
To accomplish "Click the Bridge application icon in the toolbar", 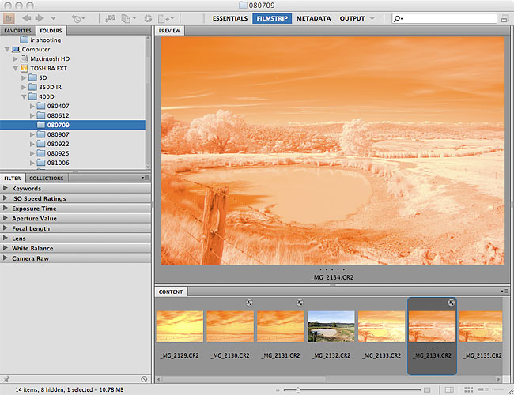I will (10, 17).
